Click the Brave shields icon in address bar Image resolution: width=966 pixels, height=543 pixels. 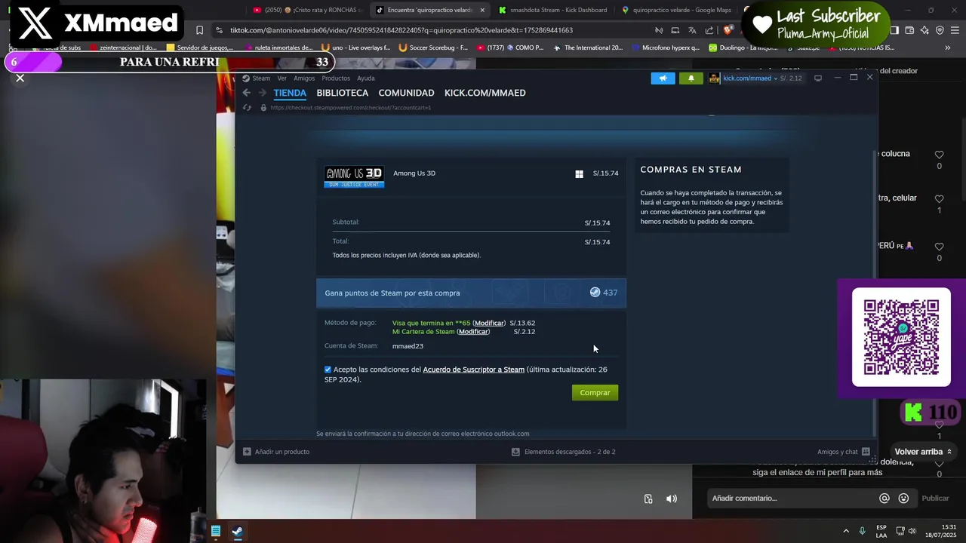pyautogui.click(x=728, y=30)
